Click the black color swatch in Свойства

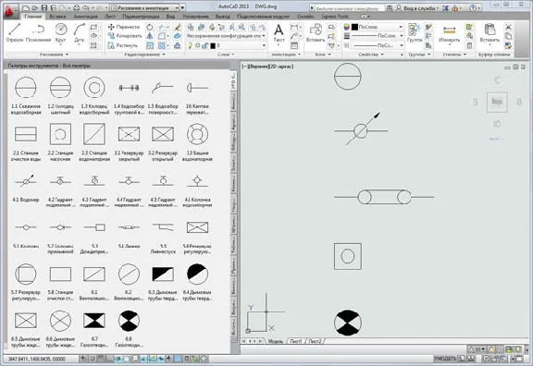(x=354, y=27)
